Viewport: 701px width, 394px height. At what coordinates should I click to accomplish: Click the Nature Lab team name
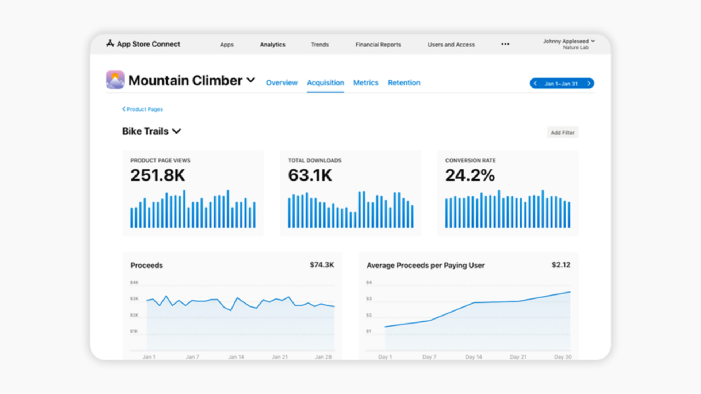click(x=576, y=47)
